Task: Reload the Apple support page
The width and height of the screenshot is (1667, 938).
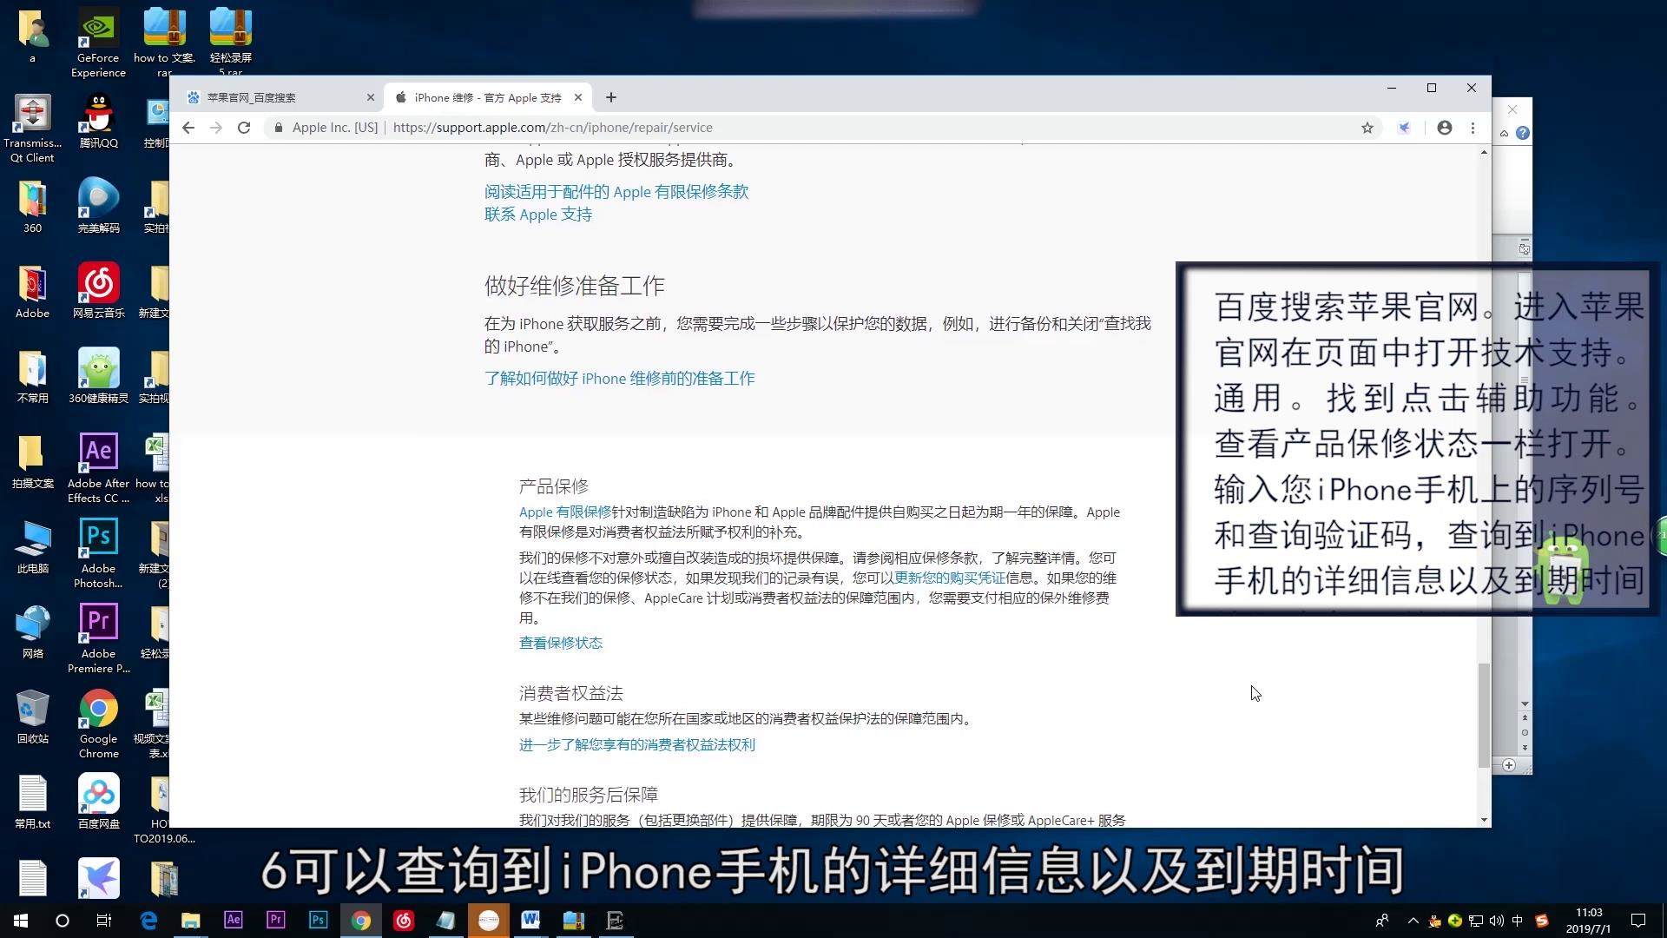Action: [x=244, y=128]
